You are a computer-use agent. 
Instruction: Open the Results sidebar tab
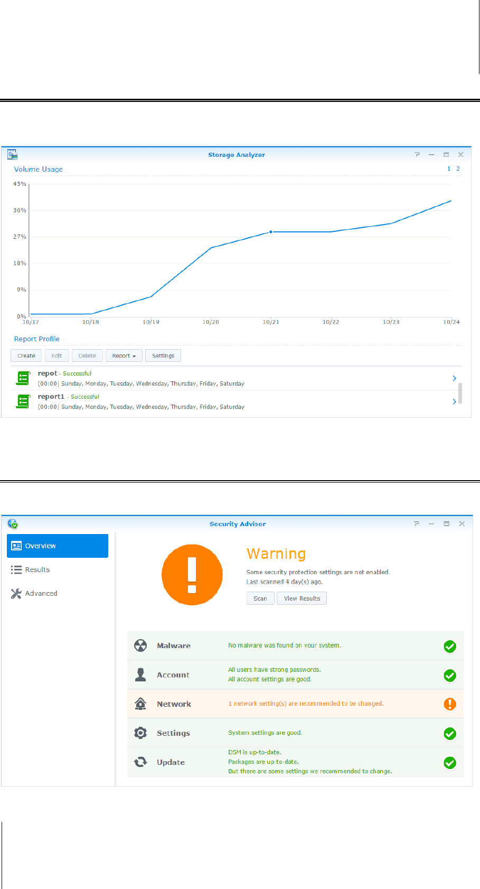(x=37, y=569)
